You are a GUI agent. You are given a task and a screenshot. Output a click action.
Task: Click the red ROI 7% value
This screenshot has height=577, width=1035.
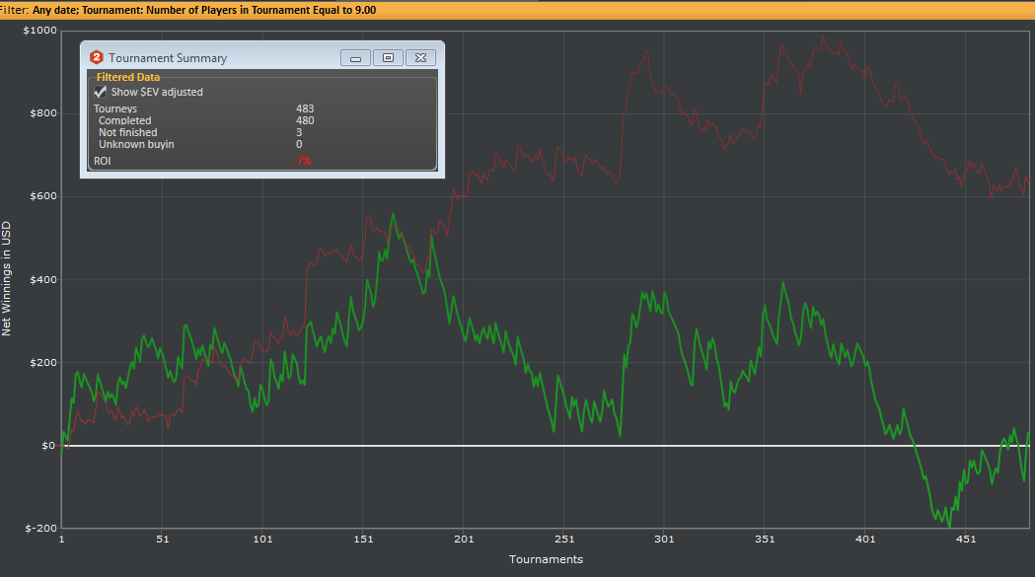[x=304, y=161]
